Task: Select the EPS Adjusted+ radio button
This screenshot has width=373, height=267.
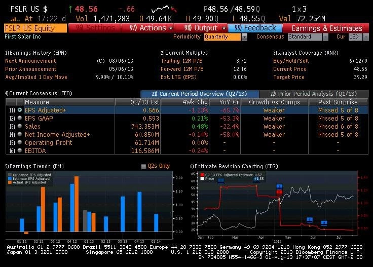Action: [20, 110]
